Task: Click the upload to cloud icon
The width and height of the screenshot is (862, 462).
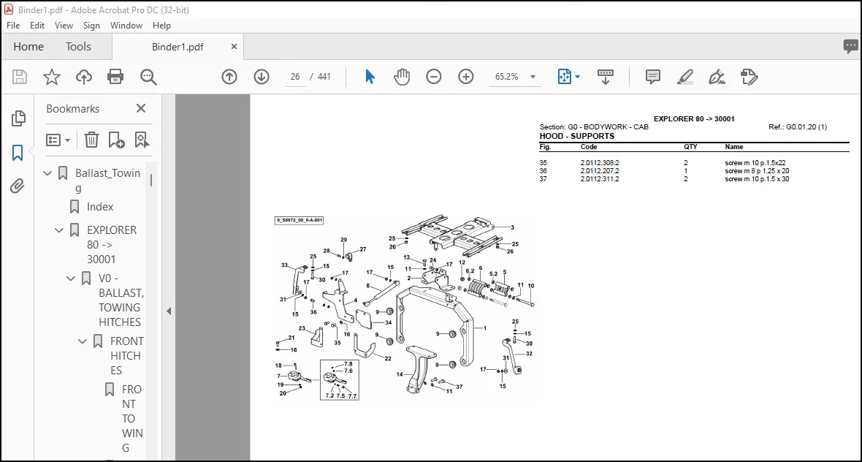Action: tap(83, 77)
